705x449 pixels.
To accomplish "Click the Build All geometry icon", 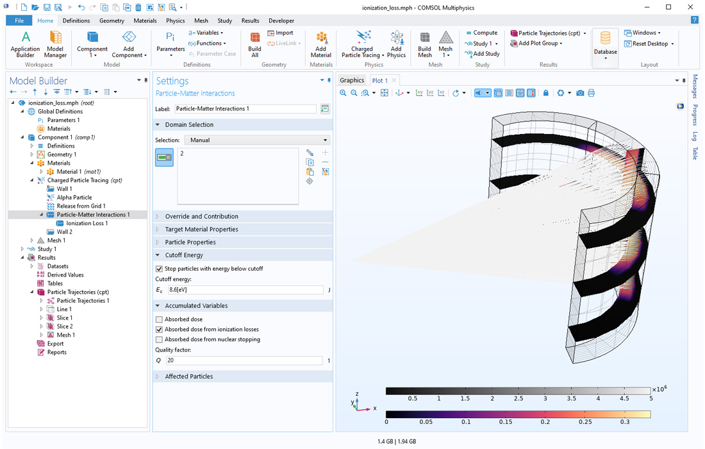I will tap(254, 42).
